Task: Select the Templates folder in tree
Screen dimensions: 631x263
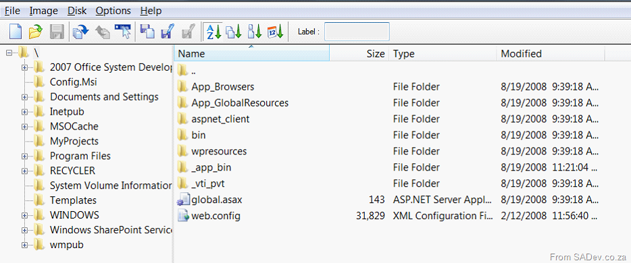Action: coord(73,200)
